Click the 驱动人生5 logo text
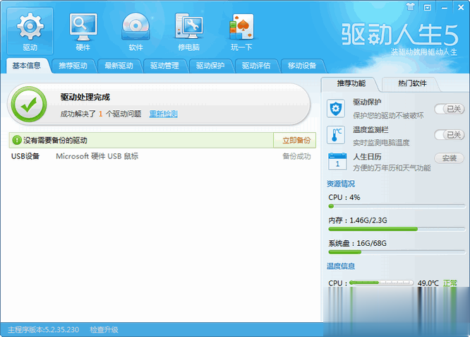Screen dimensions: 470x337 tap(400, 35)
